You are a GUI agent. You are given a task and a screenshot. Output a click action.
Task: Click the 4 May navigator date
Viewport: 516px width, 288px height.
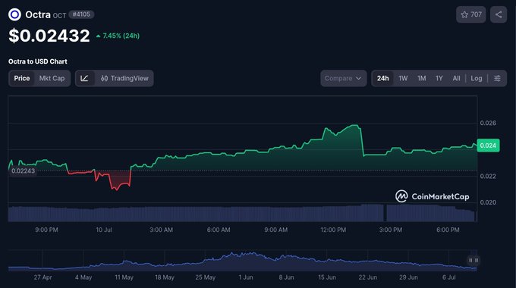coord(83,277)
